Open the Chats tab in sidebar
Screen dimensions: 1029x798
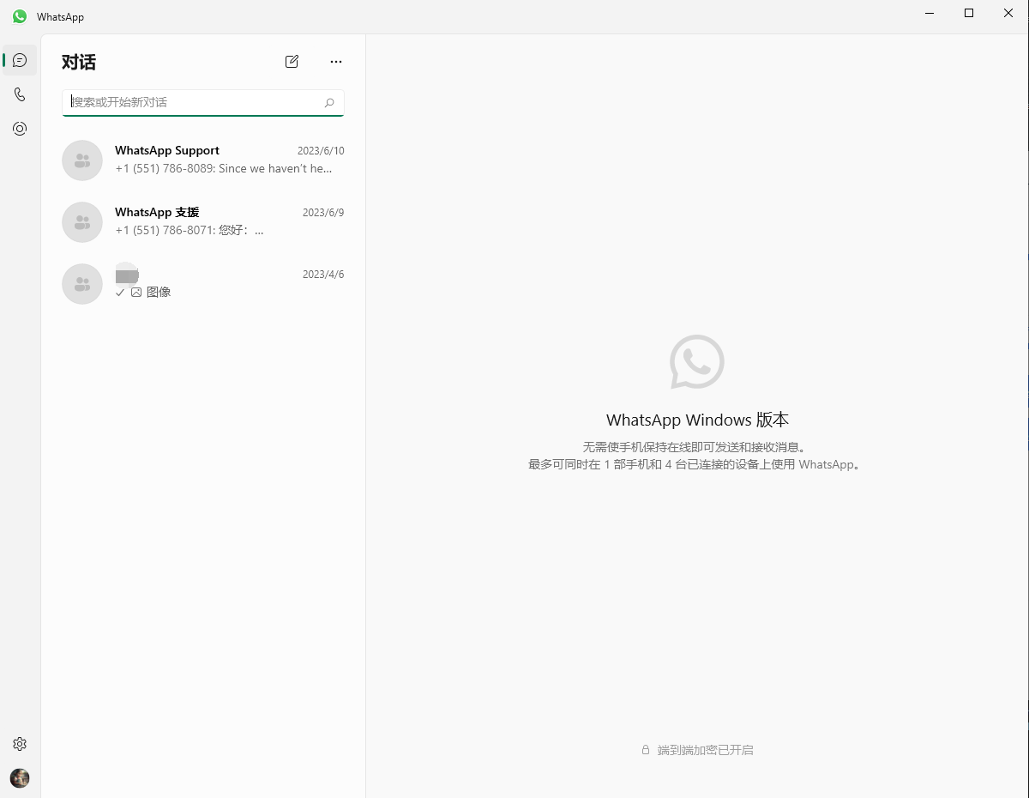(x=20, y=60)
